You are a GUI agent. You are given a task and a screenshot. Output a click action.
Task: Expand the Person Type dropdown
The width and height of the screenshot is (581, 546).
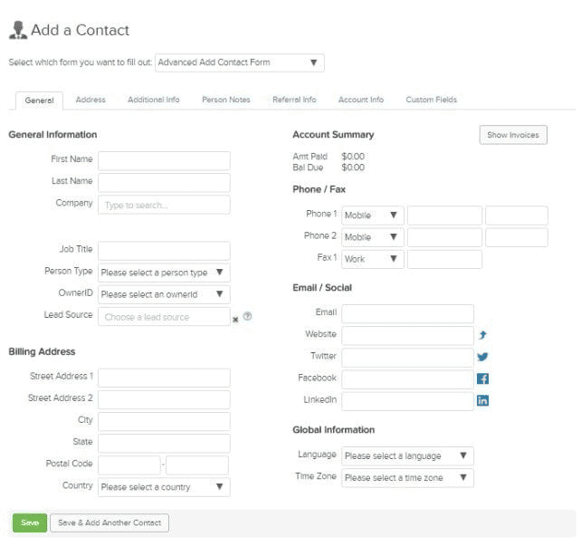click(x=164, y=273)
